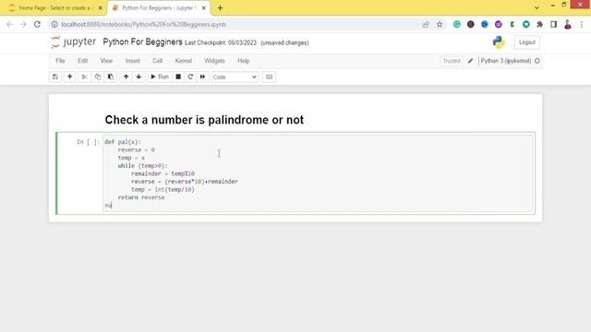The width and height of the screenshot is (591, 332).
Task: Go back in browser history
Action: coord(9,25)
